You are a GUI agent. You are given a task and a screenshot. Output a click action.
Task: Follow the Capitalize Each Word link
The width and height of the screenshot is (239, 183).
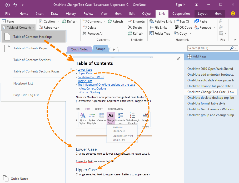(91, 77)
